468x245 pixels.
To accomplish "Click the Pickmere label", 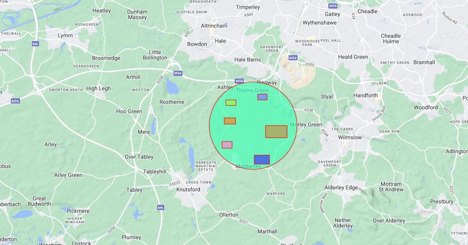I will click(78, 211).
